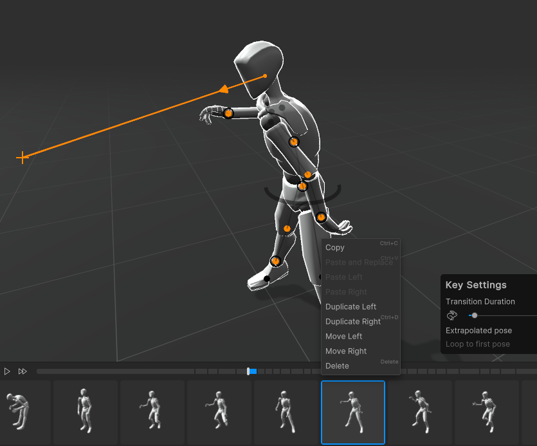This screenshot has width=537, height=446.
Task: Select the orange look-at target cross
Action: click(x=23, y=158)
